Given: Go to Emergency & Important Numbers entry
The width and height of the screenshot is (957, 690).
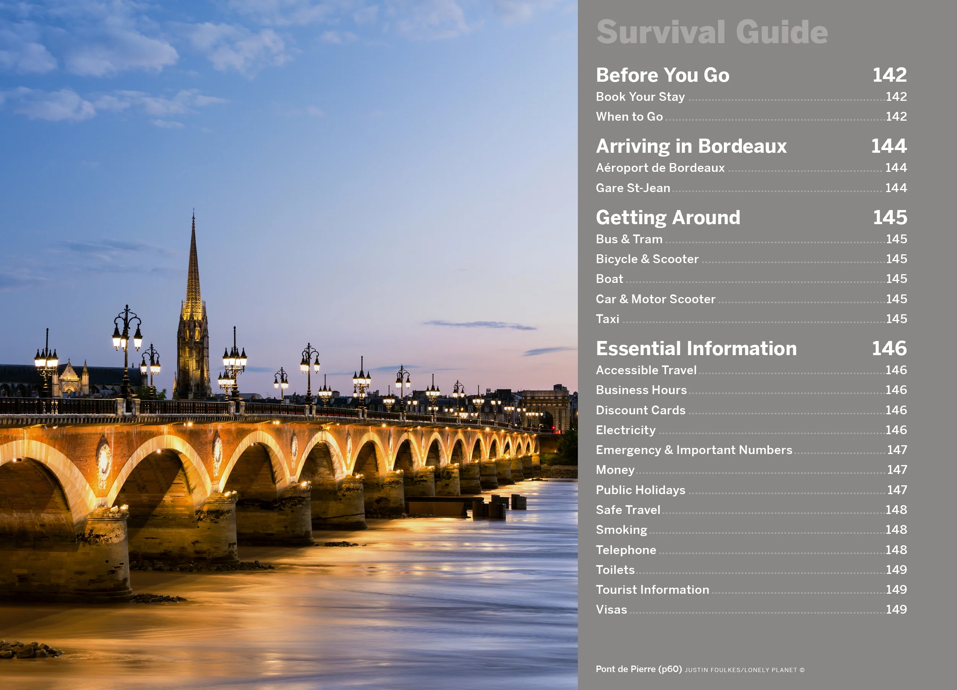Looking at the screenshot, I should (x=694, y=450).
